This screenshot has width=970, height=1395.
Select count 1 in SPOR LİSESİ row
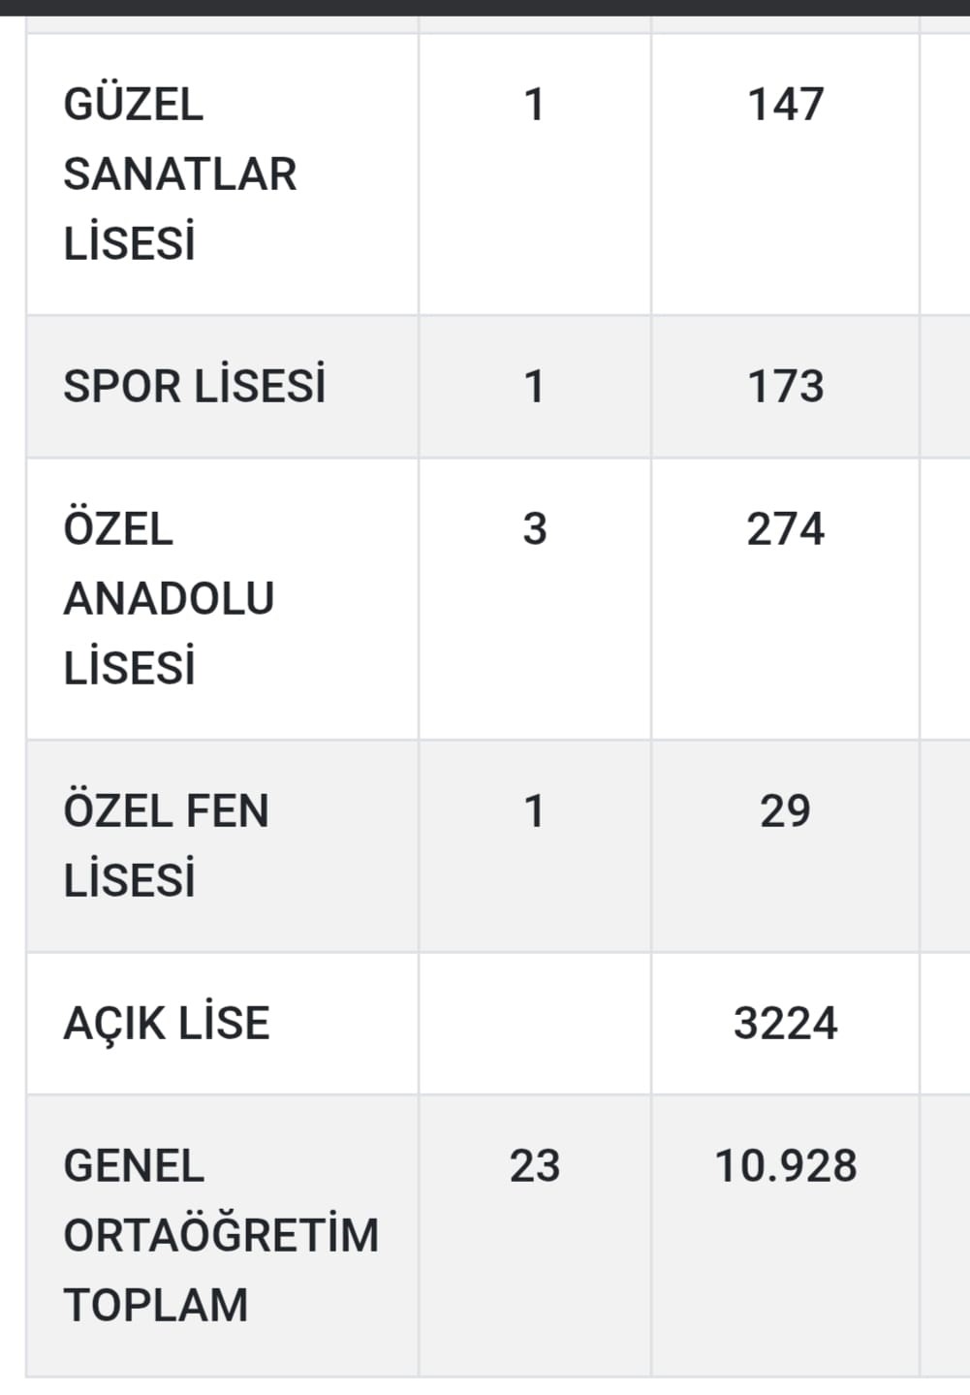[x=534, y=386]
